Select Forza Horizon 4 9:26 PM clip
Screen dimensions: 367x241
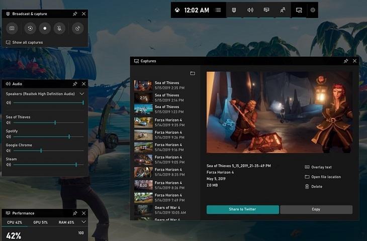tap(164, 135)
